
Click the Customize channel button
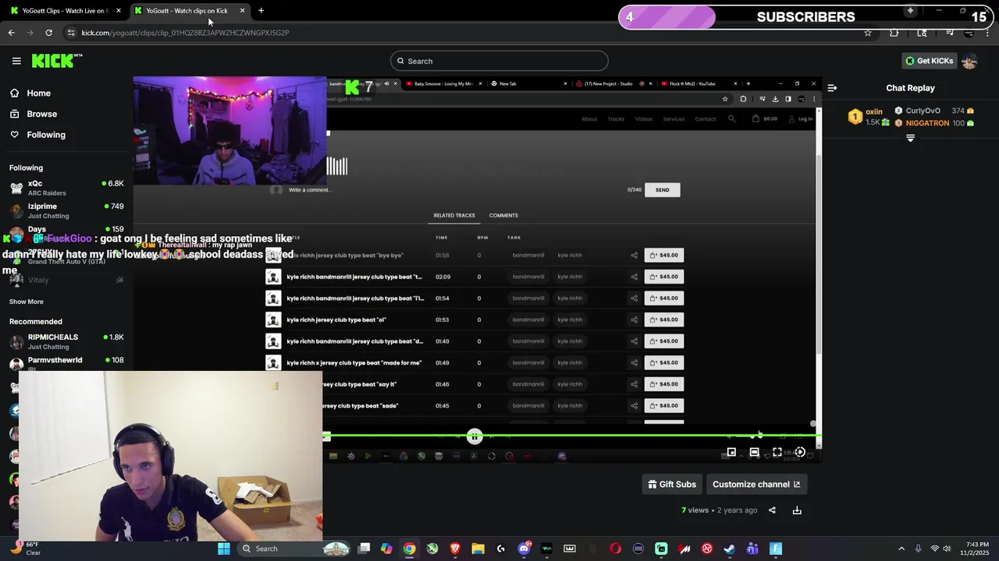756,484
